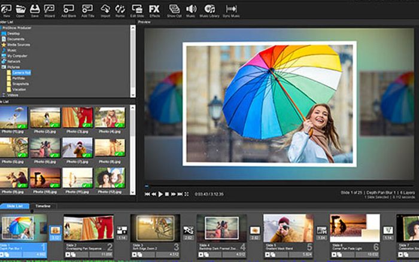Open the Wizard tool

pyautogui.click(x=50, y=11)
